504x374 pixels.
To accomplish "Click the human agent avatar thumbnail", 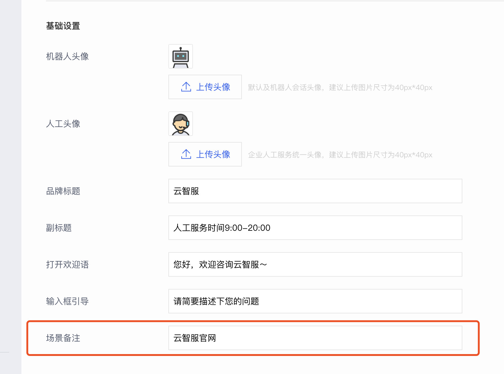I will coord(181,124).
